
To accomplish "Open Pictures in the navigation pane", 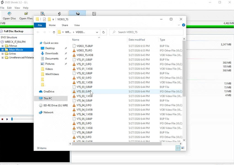I will pyautogui.click(x=50, y=64).
